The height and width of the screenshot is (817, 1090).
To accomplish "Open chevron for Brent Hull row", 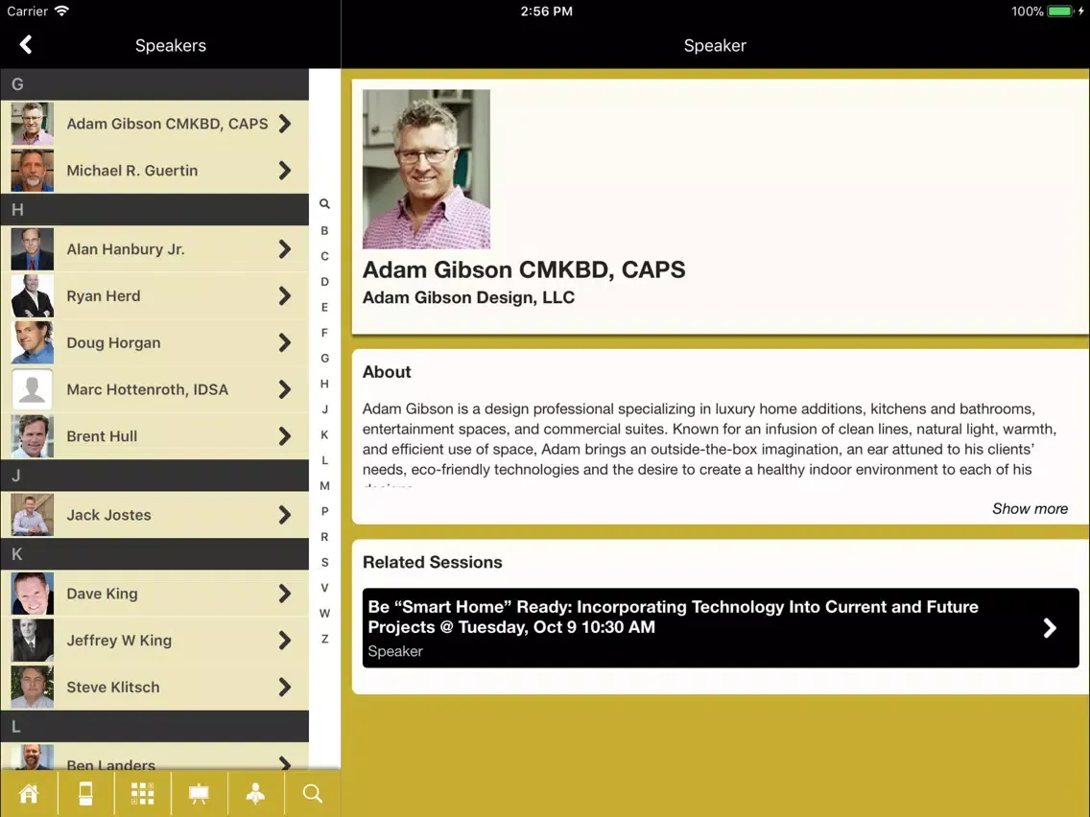I will [x=285, y=436].
